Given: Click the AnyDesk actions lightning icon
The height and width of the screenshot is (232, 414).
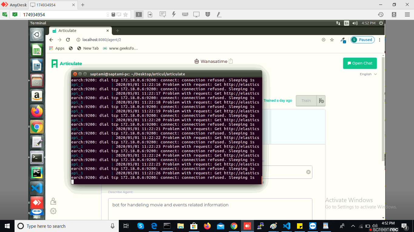Looking at the screenshot, I should 174,14.
